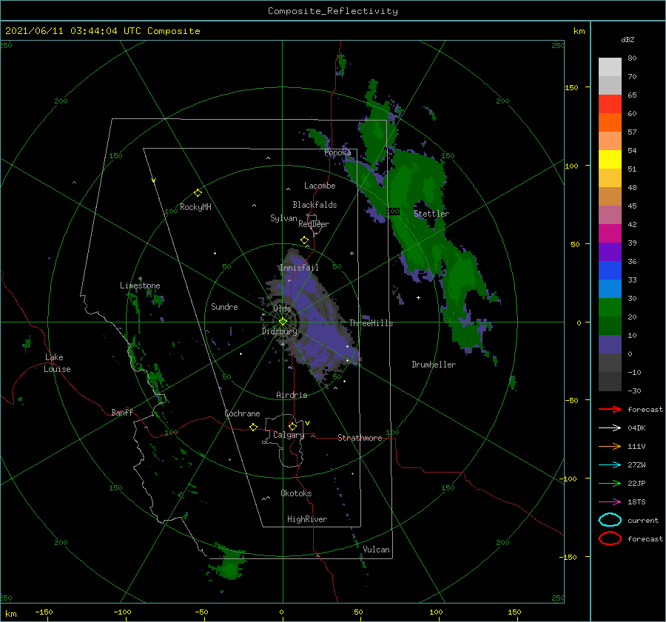The width and height of the screenshot is (666, 622).
Task: Click the Stettler city label
Action: (431, 214)
